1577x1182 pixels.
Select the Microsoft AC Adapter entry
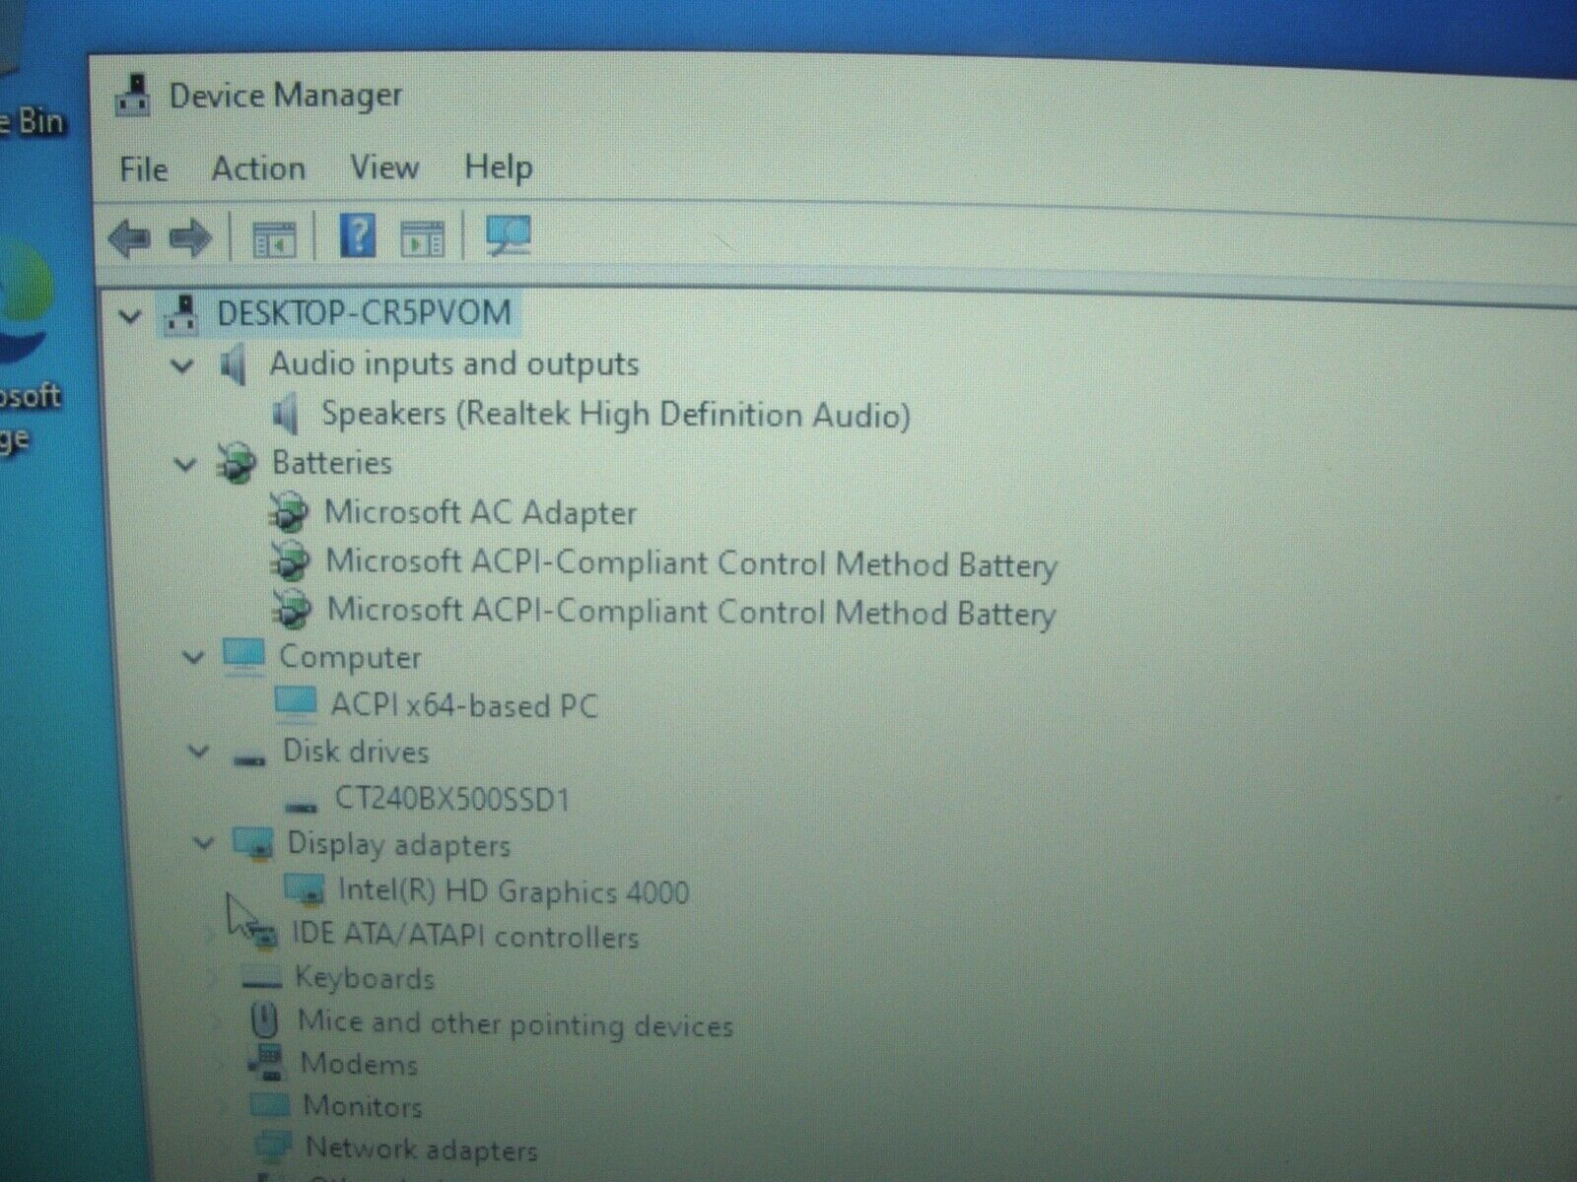pos(481,512)
